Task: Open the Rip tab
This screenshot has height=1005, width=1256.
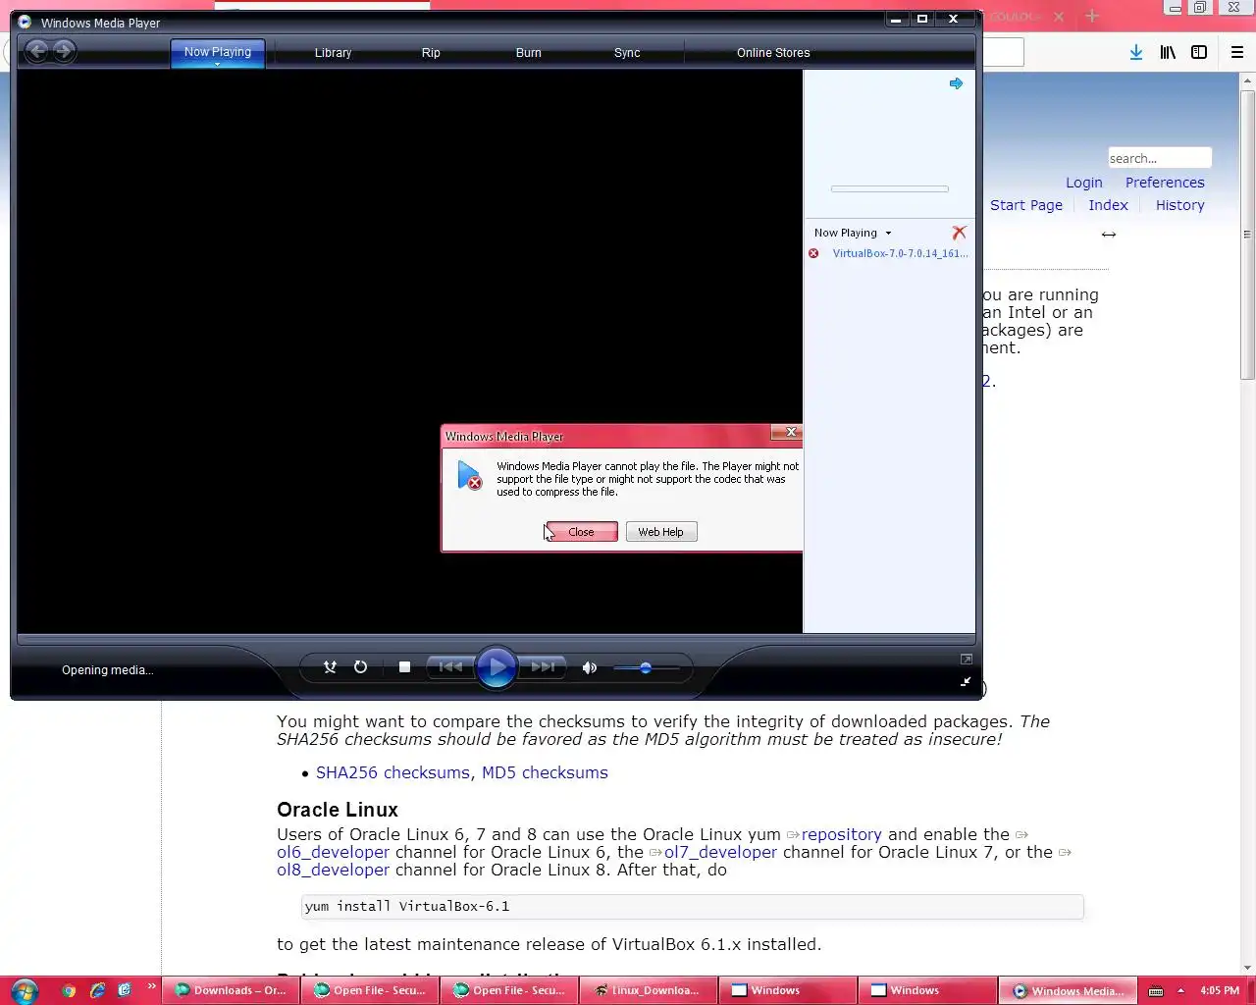Action: (x=431, y=53)
